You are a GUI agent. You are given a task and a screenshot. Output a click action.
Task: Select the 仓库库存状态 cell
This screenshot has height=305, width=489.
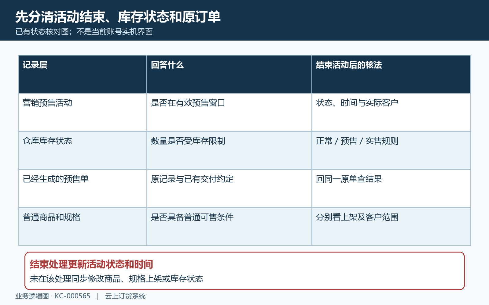point(83,150)
